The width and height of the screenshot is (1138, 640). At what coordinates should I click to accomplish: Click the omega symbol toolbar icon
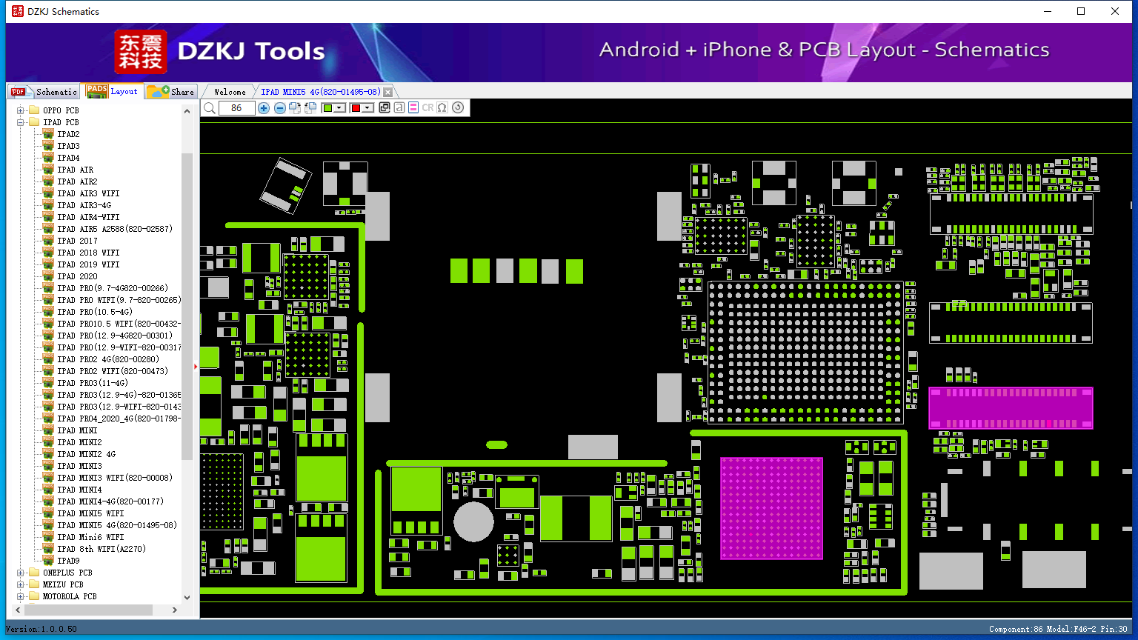442,108
